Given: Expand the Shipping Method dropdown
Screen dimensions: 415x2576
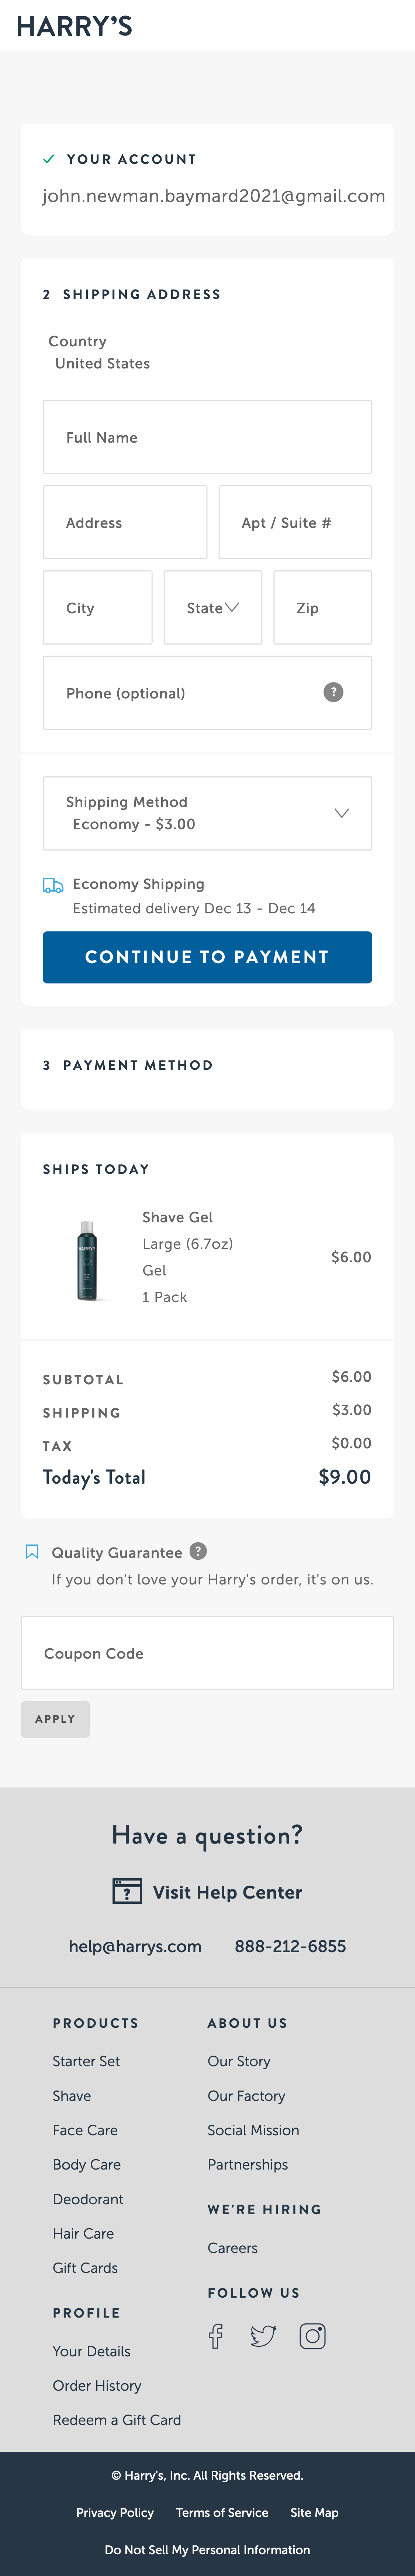Looking at the screenshot, I should point(207,813).
